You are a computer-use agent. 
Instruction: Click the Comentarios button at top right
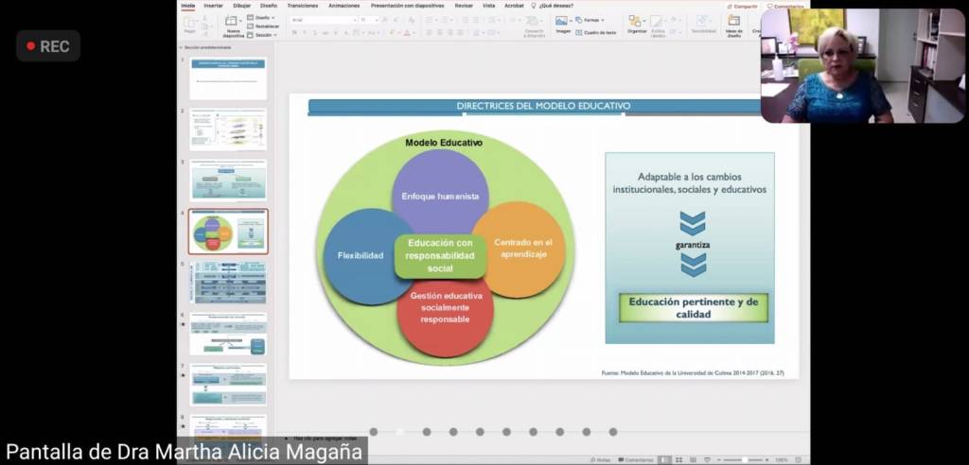pos(786,6)
